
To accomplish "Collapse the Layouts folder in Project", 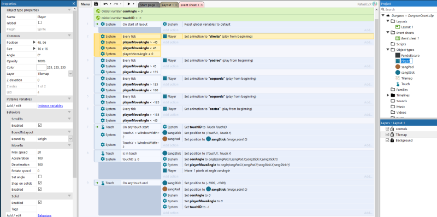I will click(x=388, y=21).
